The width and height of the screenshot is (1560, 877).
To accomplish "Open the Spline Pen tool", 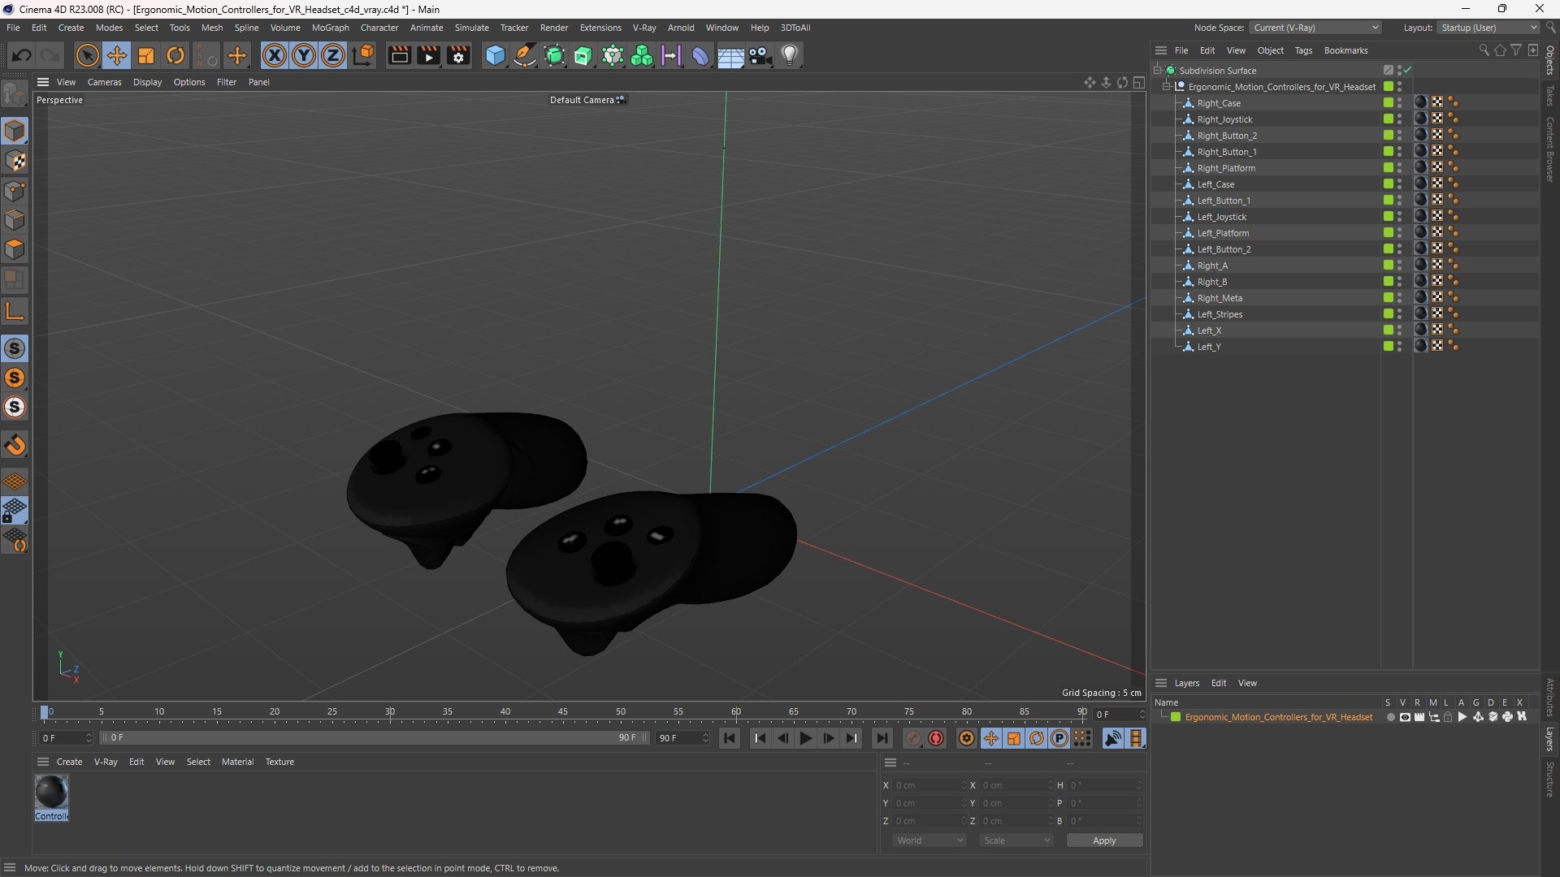I will pyautogui.click(x=525, y=55).
